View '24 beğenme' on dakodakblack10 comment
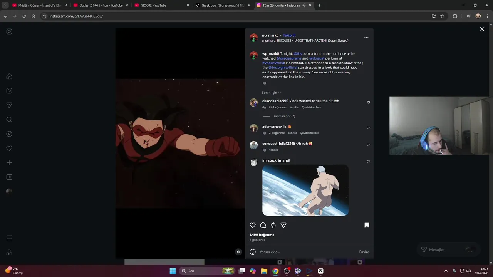The image size is (493, 277). 278,107
